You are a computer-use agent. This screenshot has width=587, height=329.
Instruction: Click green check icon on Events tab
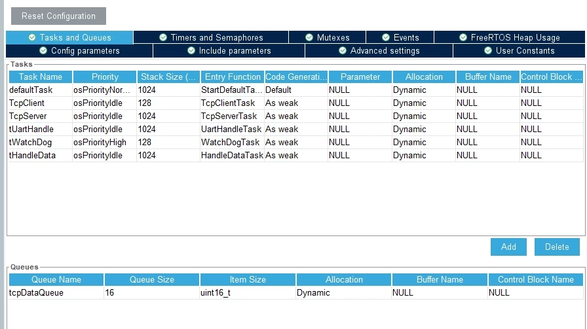386,37
